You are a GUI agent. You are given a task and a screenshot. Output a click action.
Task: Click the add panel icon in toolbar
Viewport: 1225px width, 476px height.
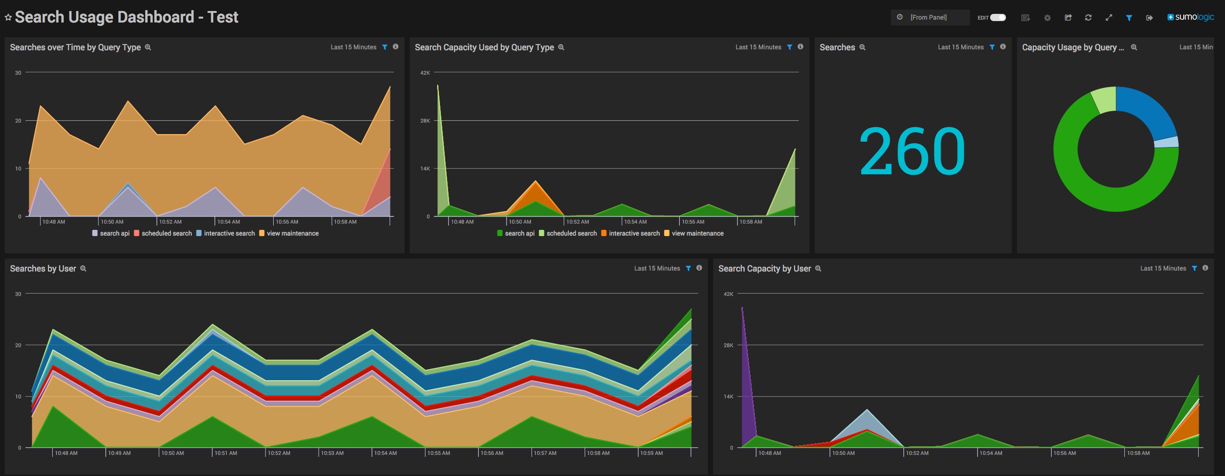click(1025, 18)
